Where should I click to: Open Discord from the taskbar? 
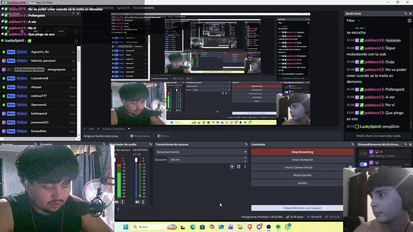coord(259,227)
